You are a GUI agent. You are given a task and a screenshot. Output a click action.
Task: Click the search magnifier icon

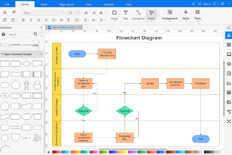click(x=35, y=34)
